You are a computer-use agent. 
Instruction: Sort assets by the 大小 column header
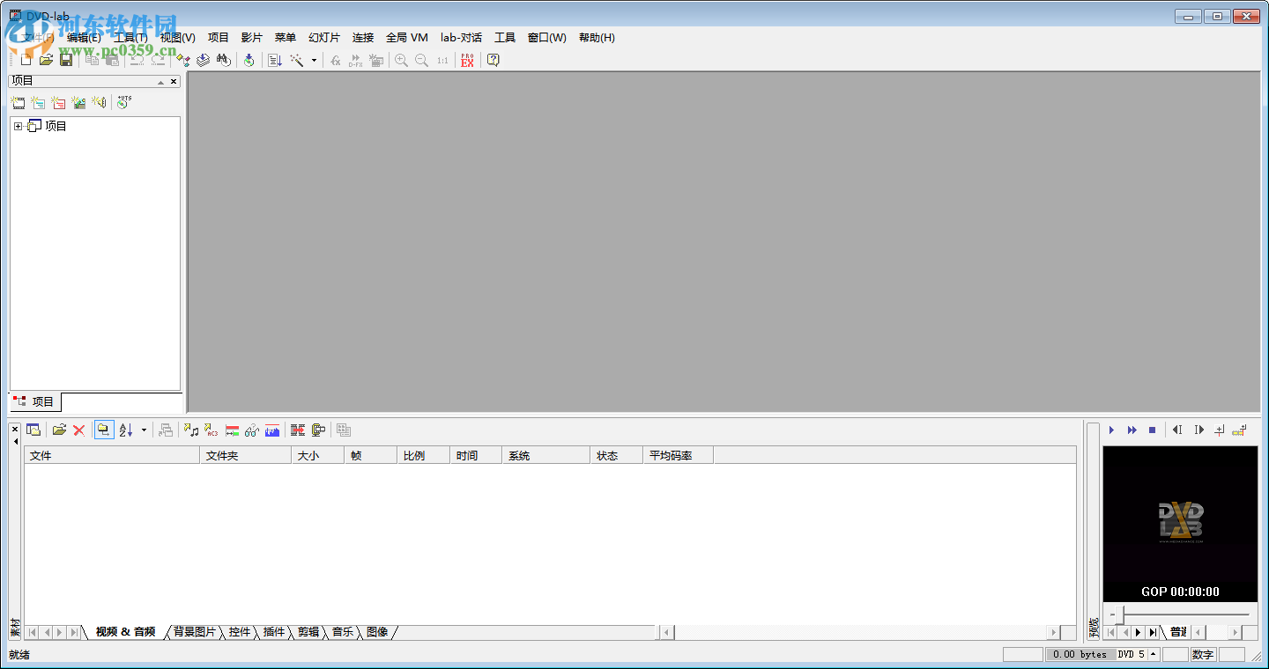317,455
